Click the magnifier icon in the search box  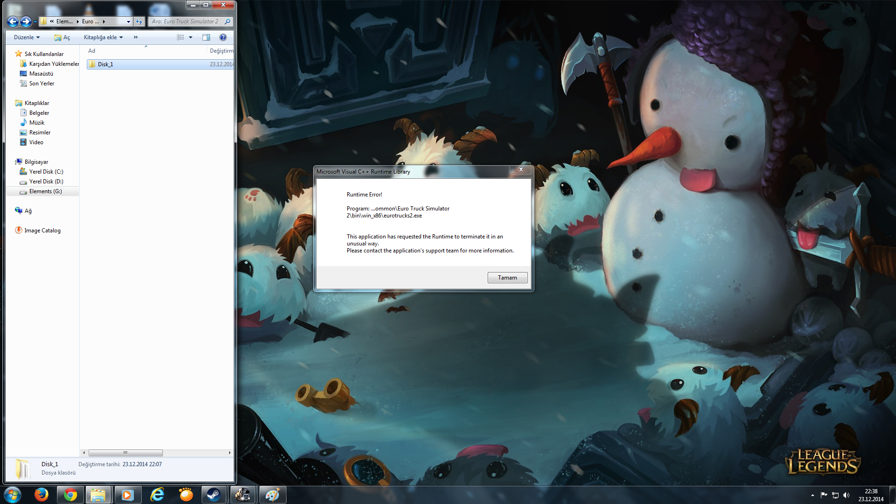tap(227, 21)
